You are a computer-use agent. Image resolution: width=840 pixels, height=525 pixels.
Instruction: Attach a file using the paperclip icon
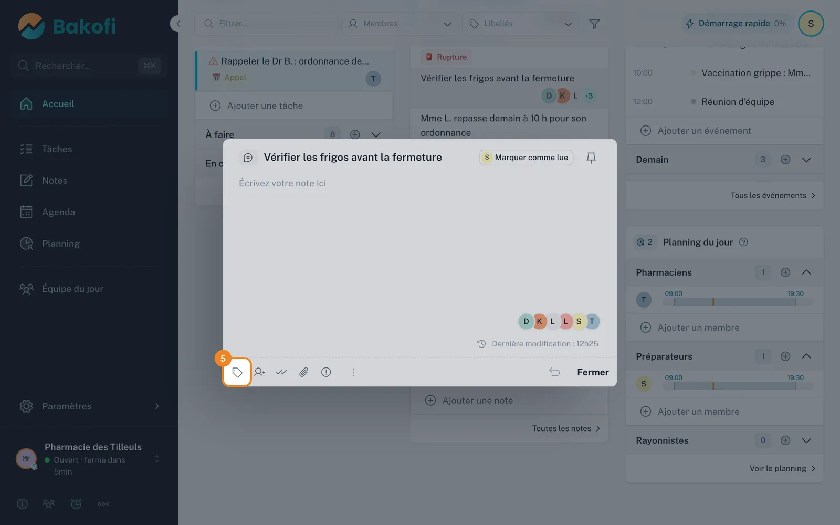point(303,372)
